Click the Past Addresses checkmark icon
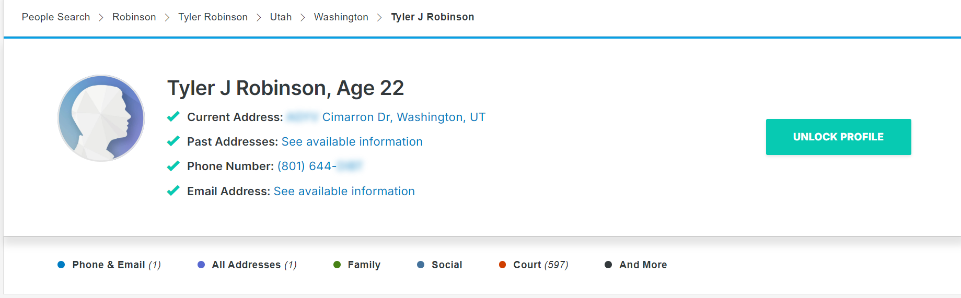 (173, 141)
